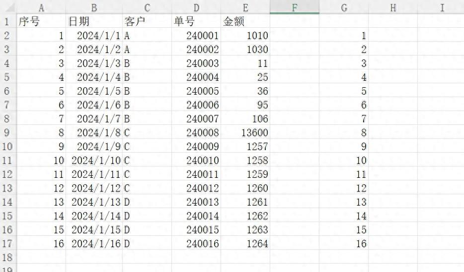464x272 pixels.
Task: Select amount cell 95
Action: click(x=245, y=105)
